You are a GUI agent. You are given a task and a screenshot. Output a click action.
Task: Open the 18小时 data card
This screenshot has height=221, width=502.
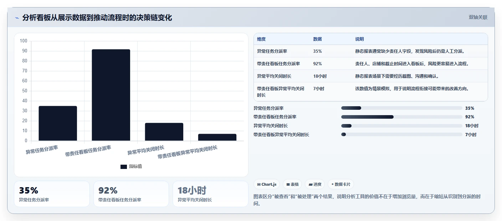(210, 194)
